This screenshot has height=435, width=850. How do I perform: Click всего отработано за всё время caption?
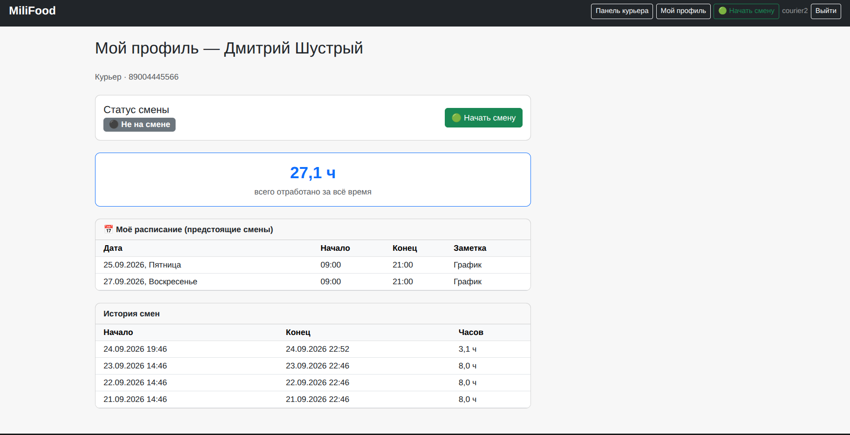[313, 192]
